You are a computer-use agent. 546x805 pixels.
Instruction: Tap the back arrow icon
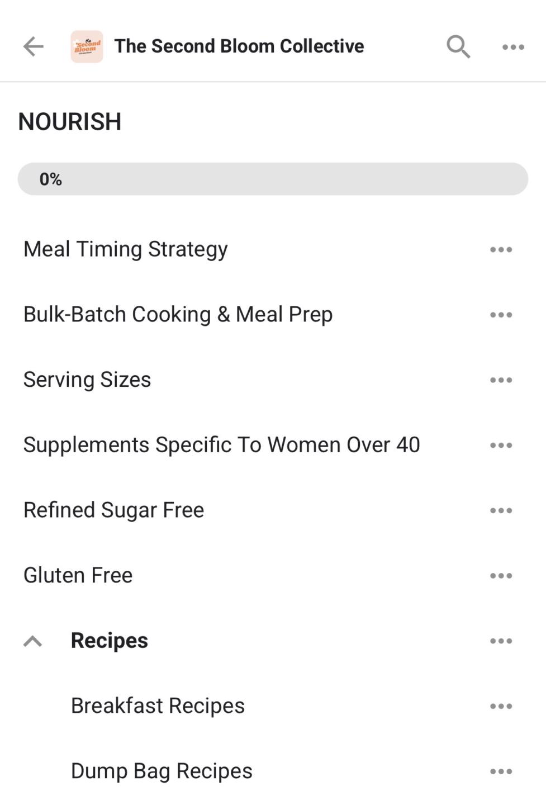pyautogui.click(x=33, y=46)
